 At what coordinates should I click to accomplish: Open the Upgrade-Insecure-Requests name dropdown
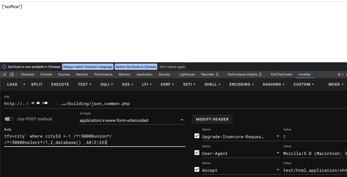pos(278,136)
